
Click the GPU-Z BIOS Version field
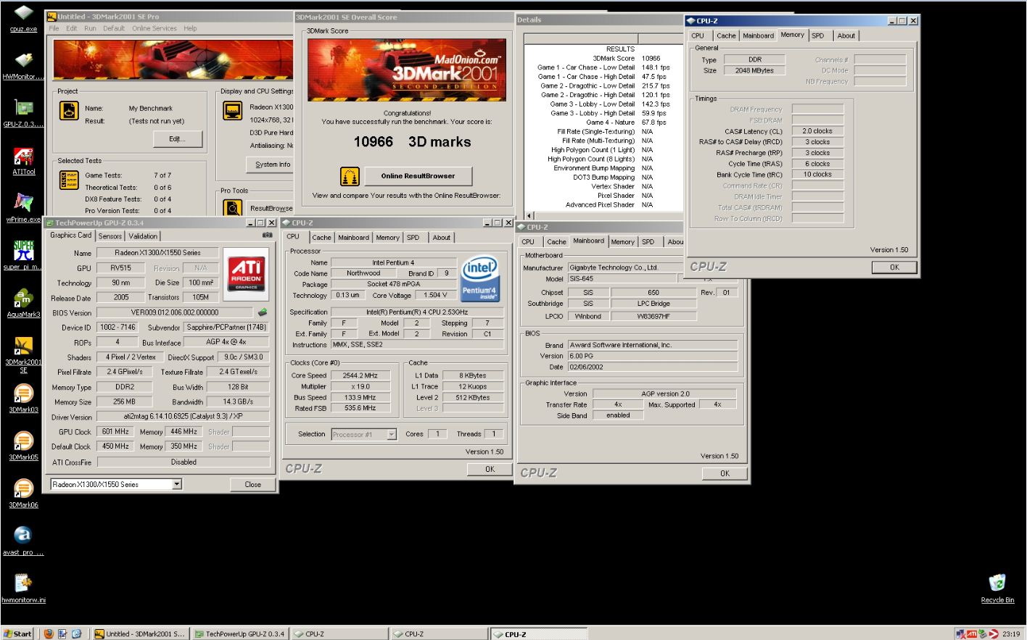[174, 312]
